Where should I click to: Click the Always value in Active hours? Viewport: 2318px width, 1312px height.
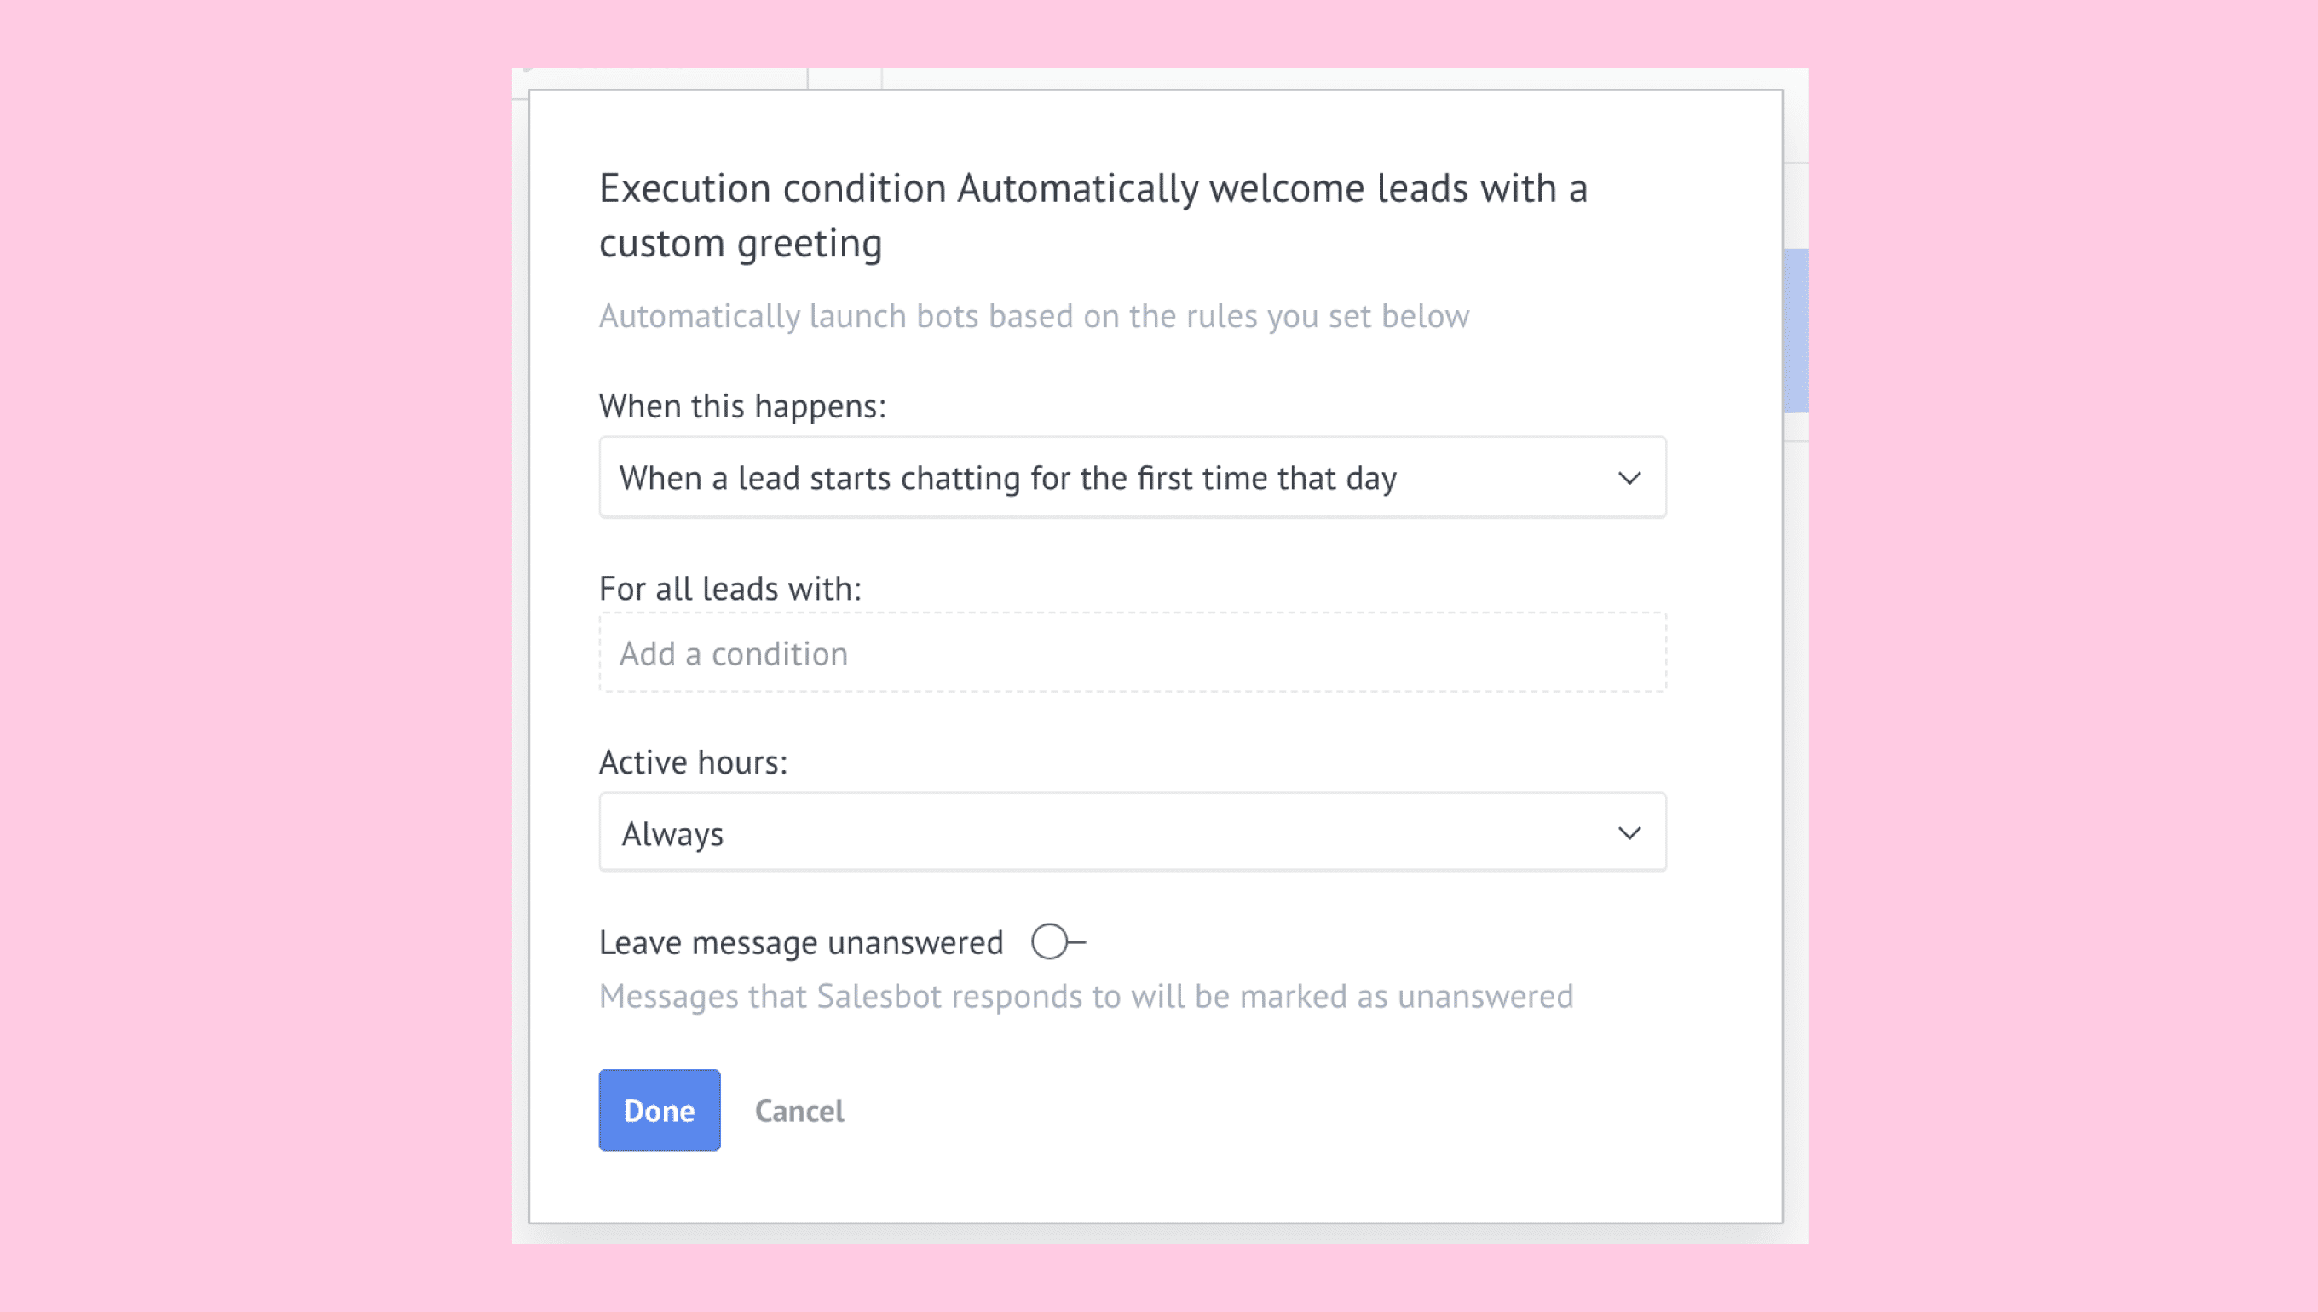point(672,834)
